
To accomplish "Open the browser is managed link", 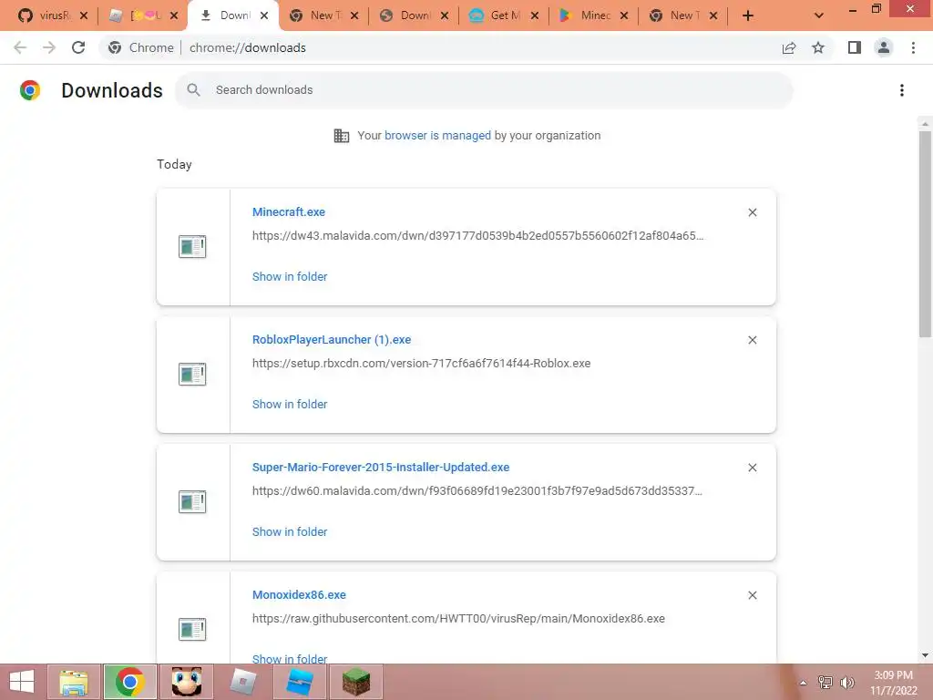I will [x=438, y=136].
